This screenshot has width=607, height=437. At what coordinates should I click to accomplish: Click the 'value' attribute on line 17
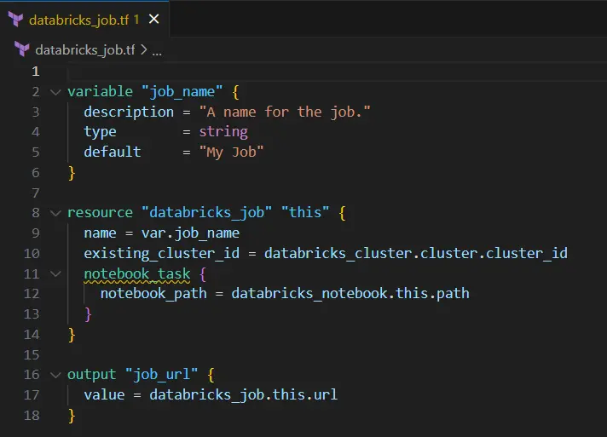[105, 395]
